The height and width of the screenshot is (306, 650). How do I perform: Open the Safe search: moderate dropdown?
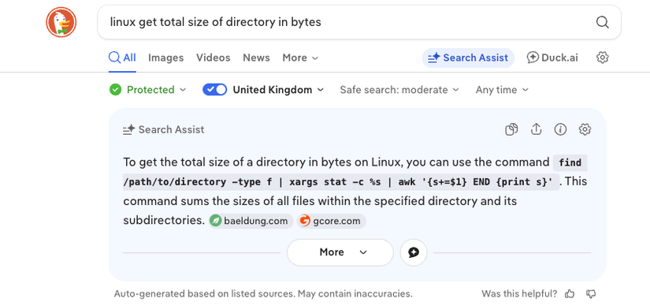[399, 90]
